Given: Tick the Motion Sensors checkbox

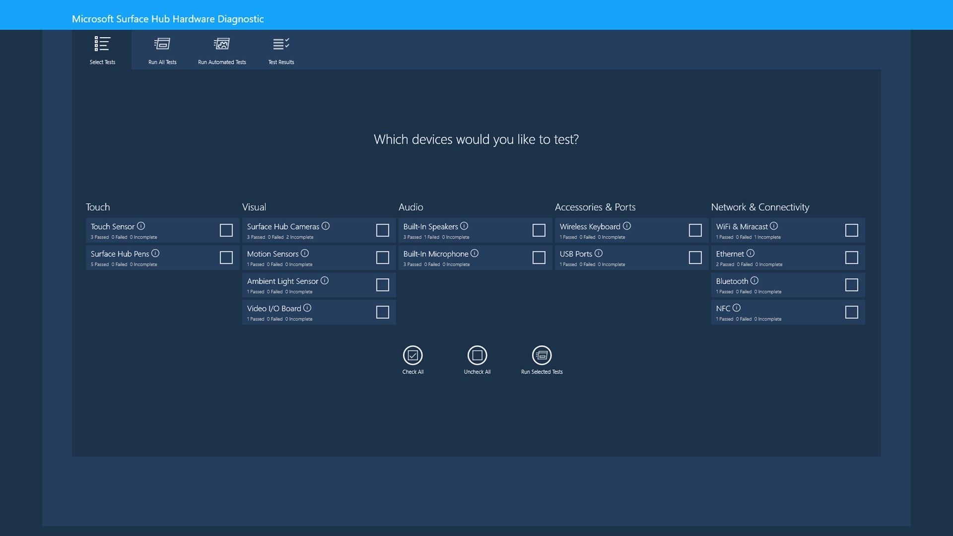Looking at the screenshot, I should [x=383, y=258].
